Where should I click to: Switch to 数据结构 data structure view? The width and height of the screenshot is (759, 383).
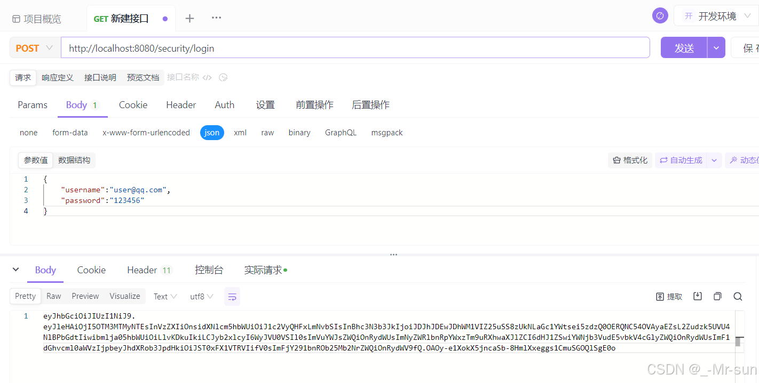coord(74,160)
